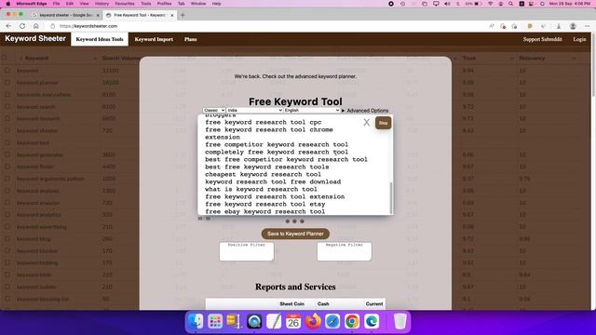Viewport: 596px width, 335px height.
Task: Click Save to Keyword Planner button
Action: click(x=295, y=234)
